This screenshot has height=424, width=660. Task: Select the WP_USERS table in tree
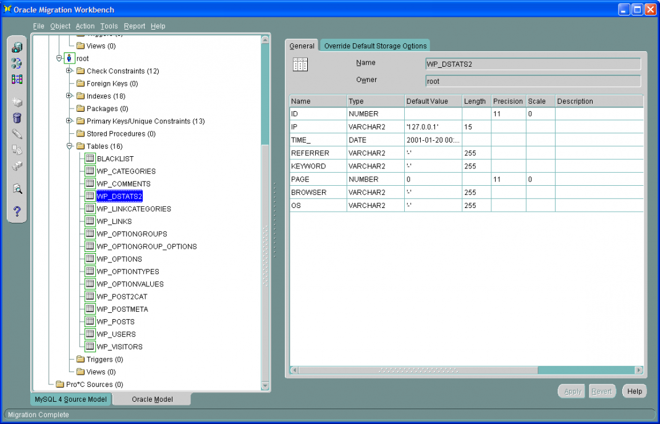pos(116,334)
